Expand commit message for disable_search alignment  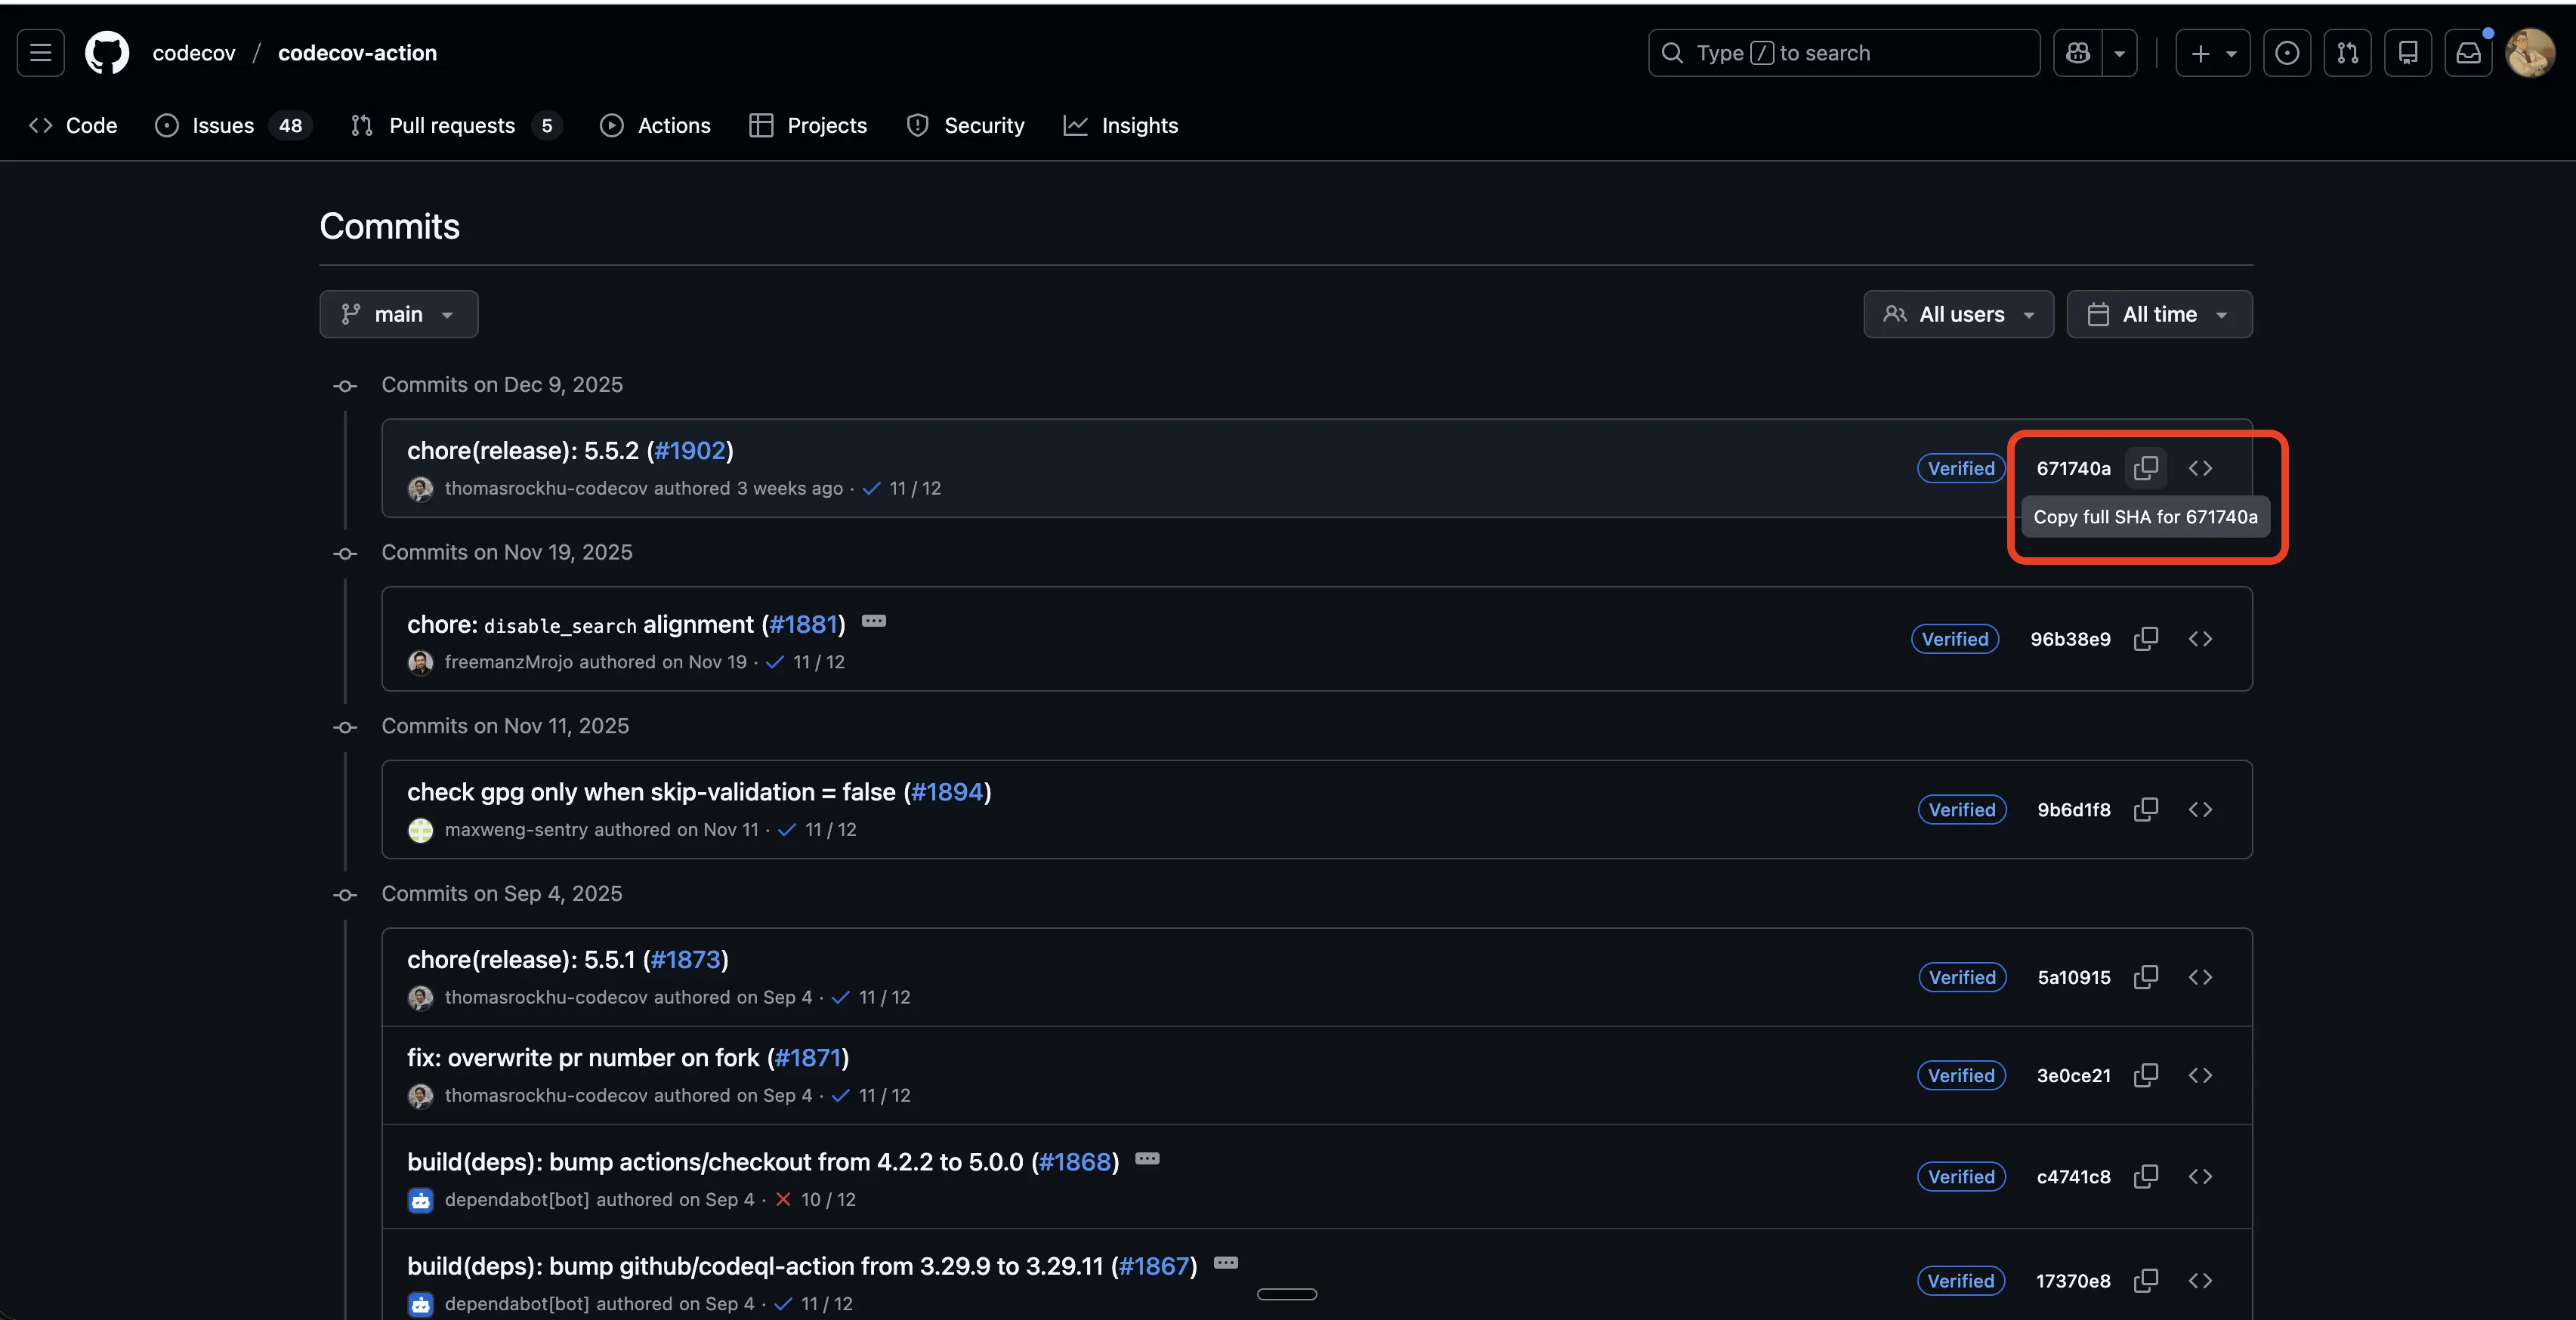(873, 621)
